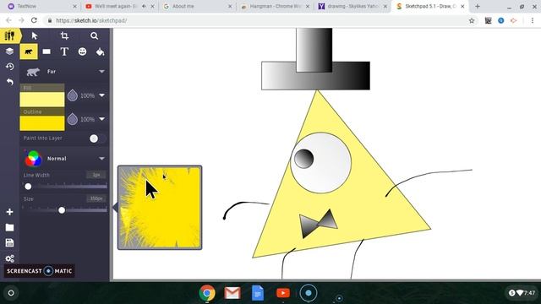Click the Outline color swatch
The image size is (541, 304).
tap(42, 123)
